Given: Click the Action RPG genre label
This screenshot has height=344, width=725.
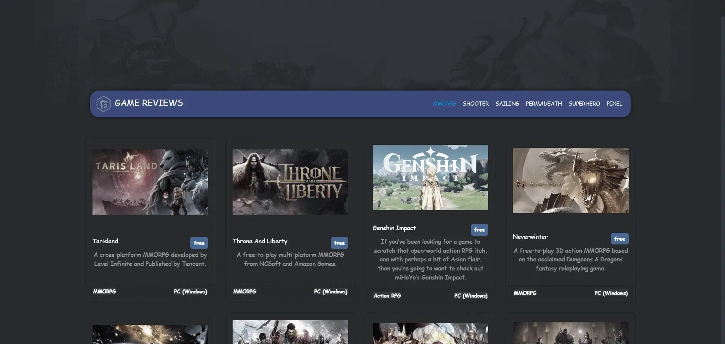Looking at the screenshot, I should coord(387,296).
